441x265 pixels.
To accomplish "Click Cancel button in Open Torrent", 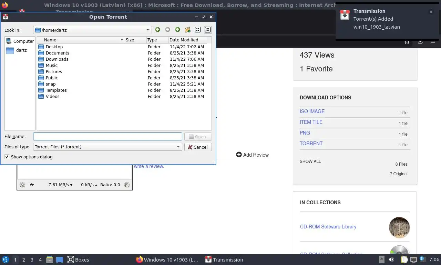I will pos(198,147).
